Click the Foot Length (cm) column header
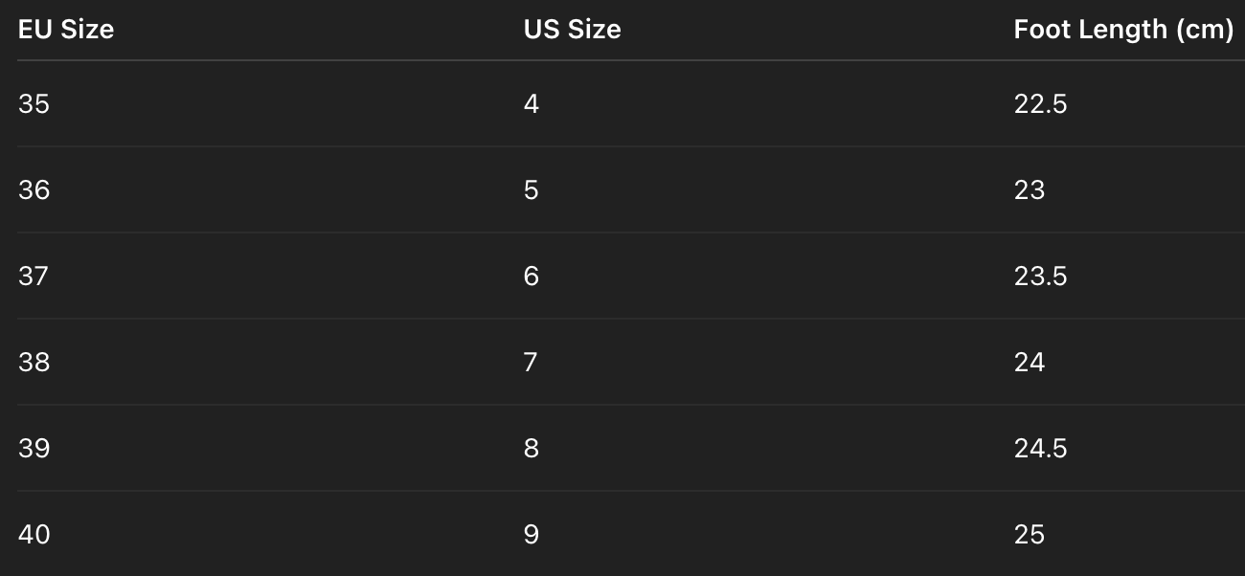 click(x=1122, y=30)
